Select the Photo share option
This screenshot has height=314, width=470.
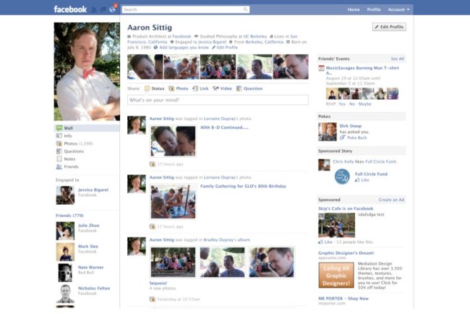point(179,88)
